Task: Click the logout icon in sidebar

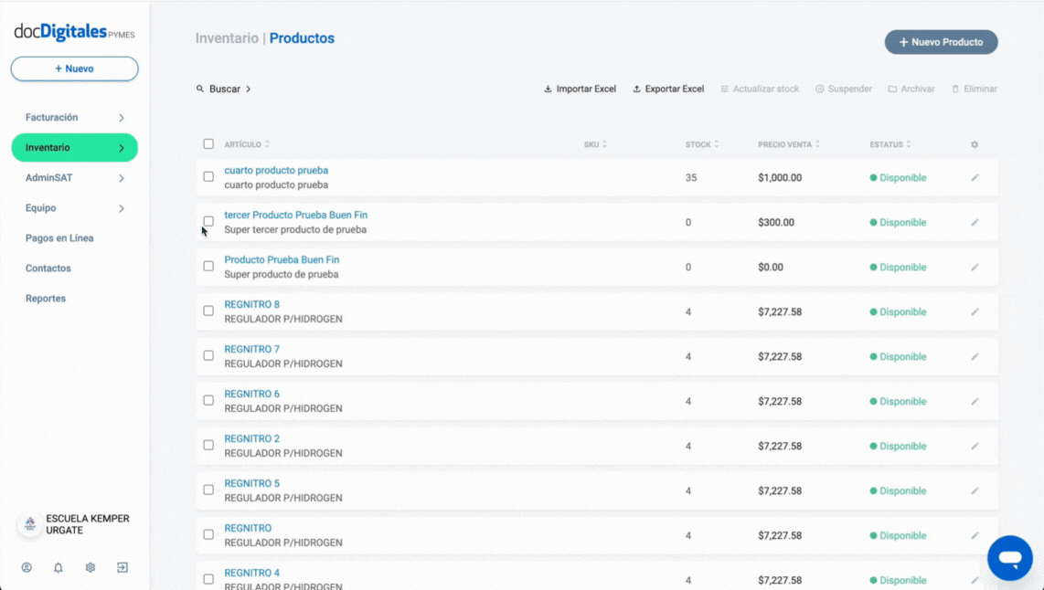Action: point(123,567)
